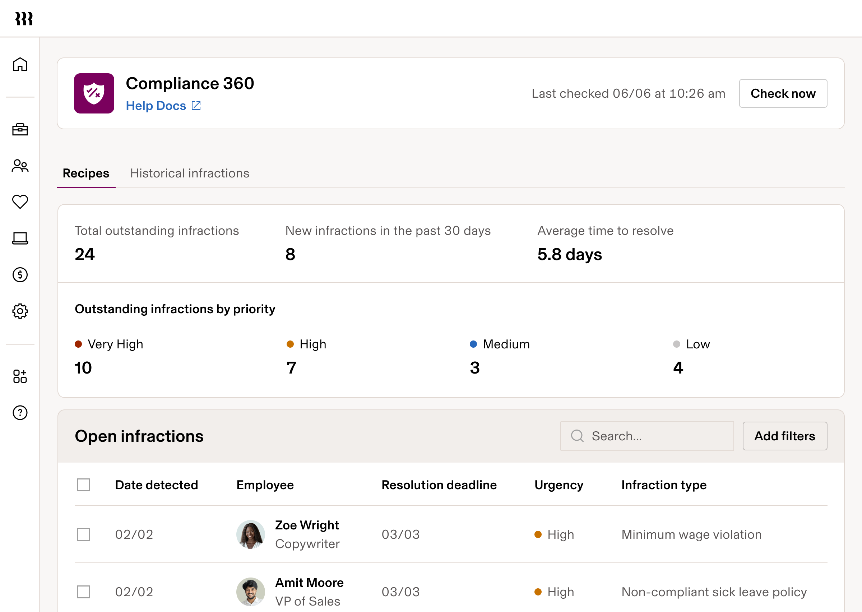This screenshot has width=862, height=612.
Task: Open the settings gear icon
Action: (20, 311)
